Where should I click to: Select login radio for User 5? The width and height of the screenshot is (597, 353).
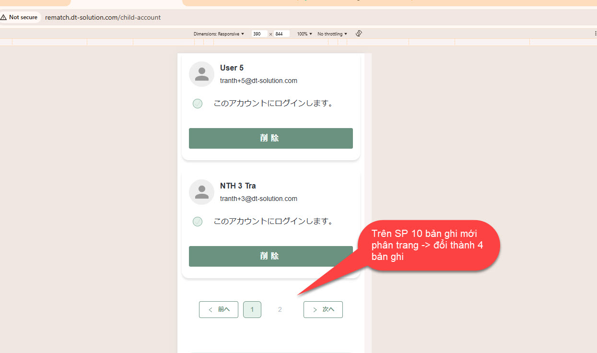(x=197, y=104)
